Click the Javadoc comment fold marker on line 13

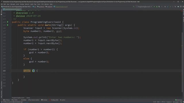pos(11,19)
